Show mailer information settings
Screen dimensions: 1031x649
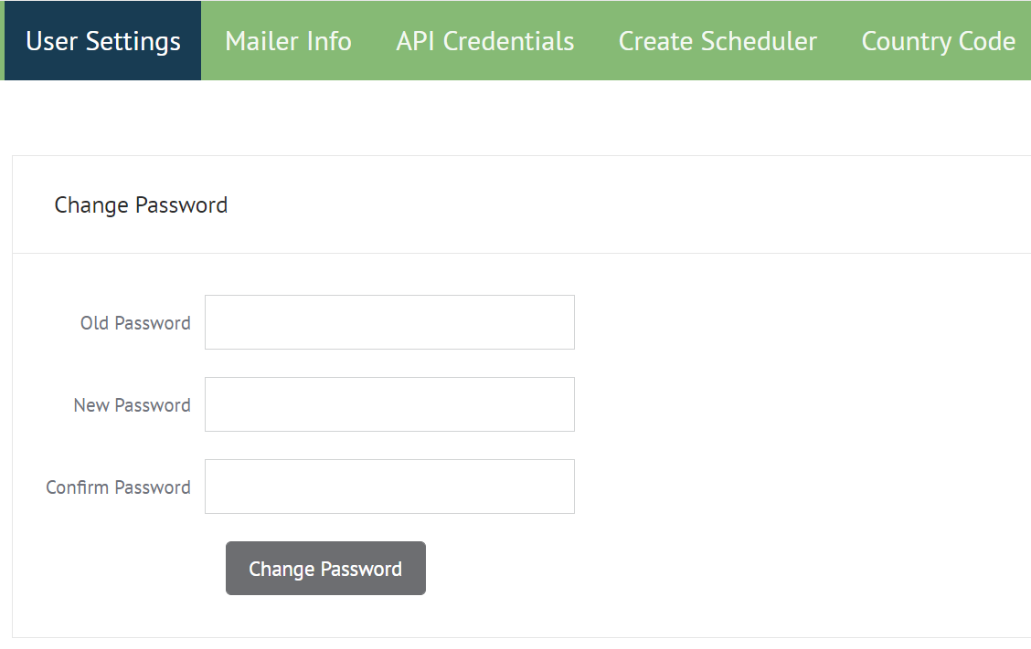288,41
